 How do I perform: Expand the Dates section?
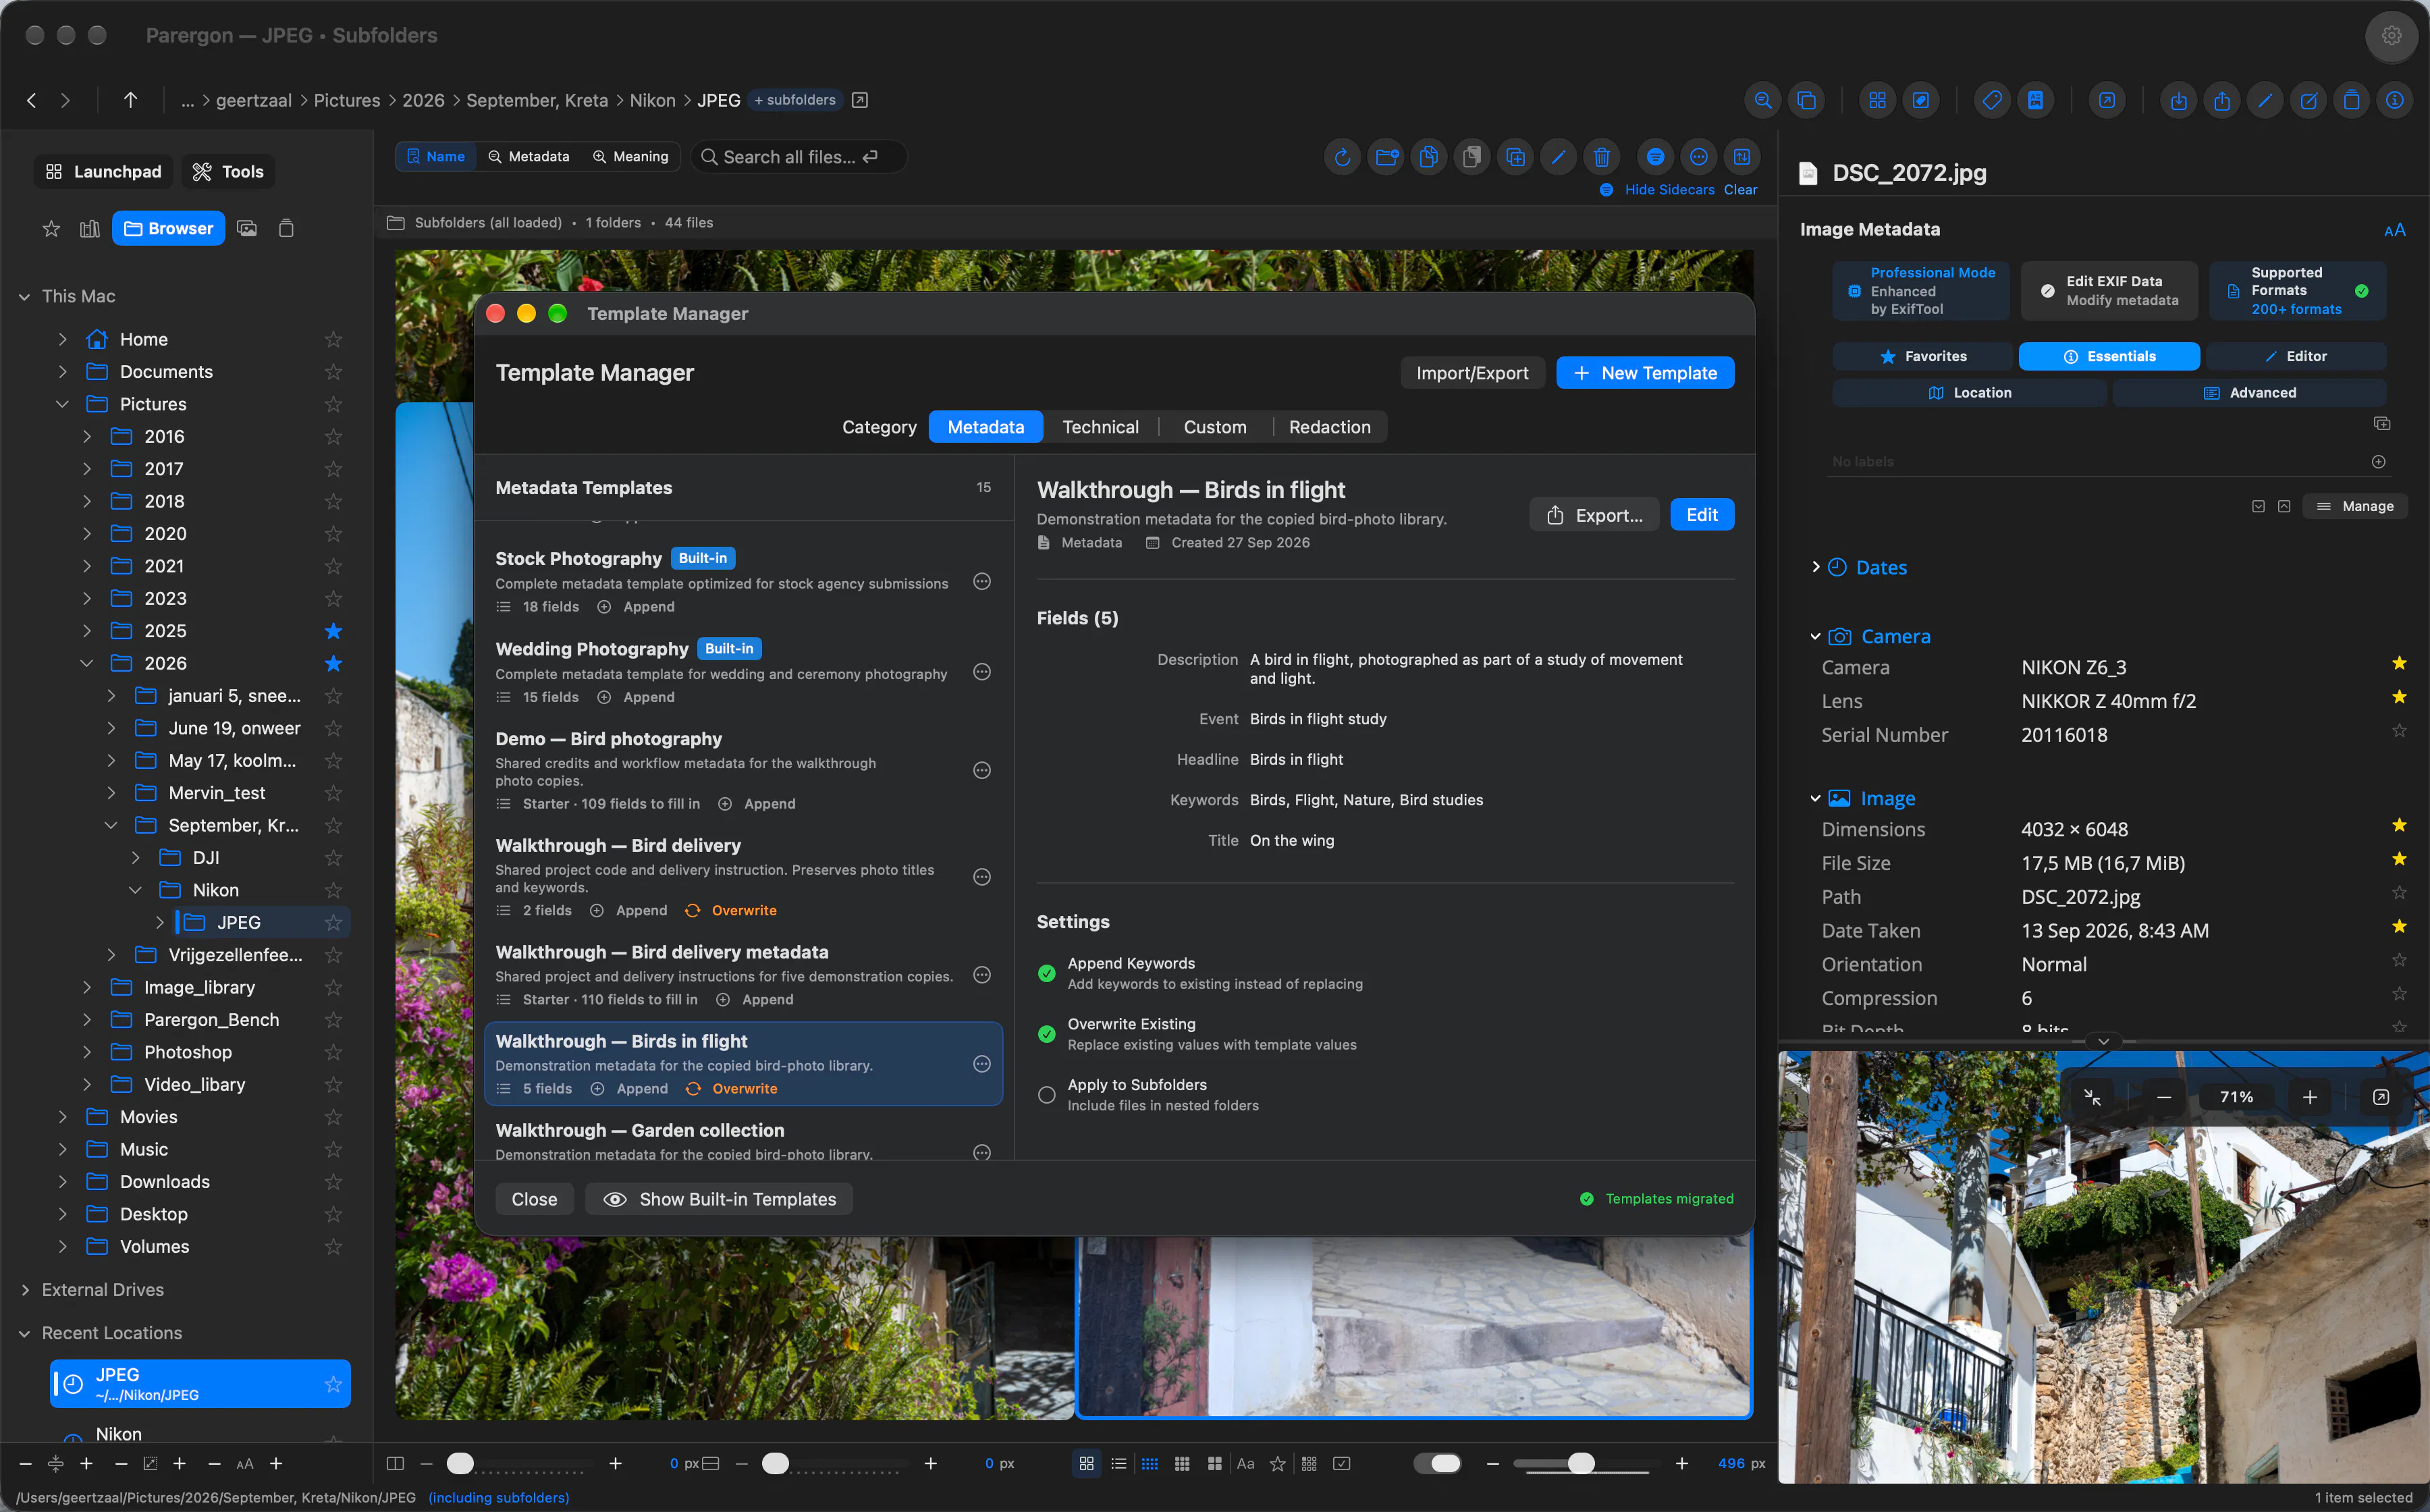click(1816, 567)
